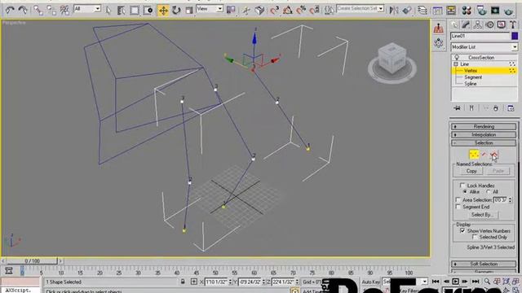The image size is (522, 293).
Task: Toggle Show End Result icon
Action: (471, 108)
